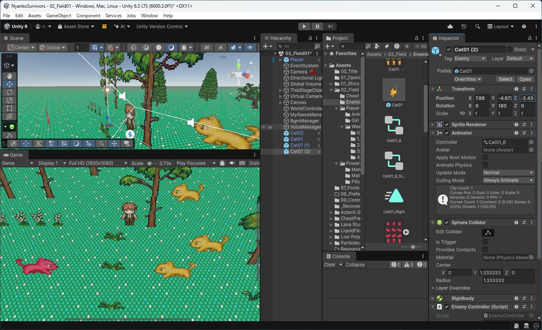
Task: Click the Pause button in the toolbar
Action: (x=317, y=26)
